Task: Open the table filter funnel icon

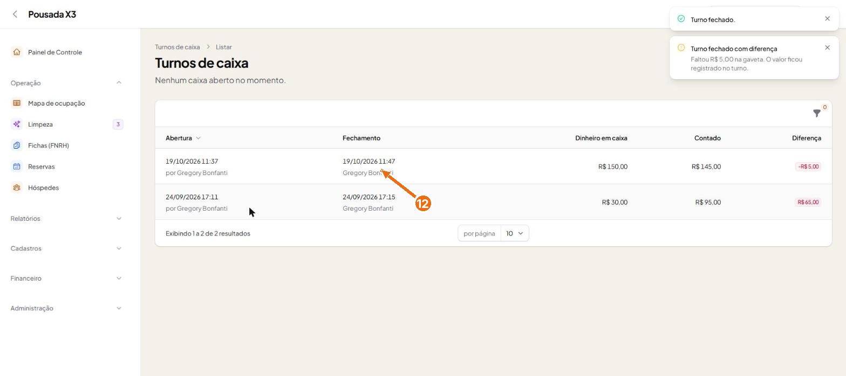Action: (x=816, y=113)
